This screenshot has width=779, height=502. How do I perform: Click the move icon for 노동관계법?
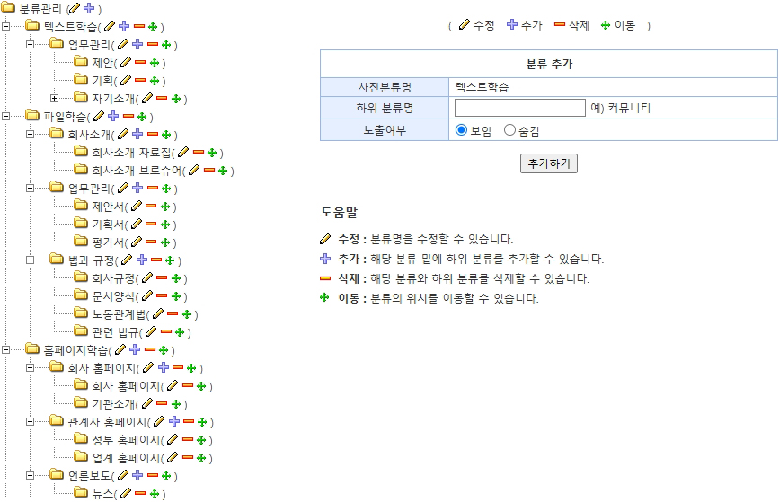pos(187,313)
